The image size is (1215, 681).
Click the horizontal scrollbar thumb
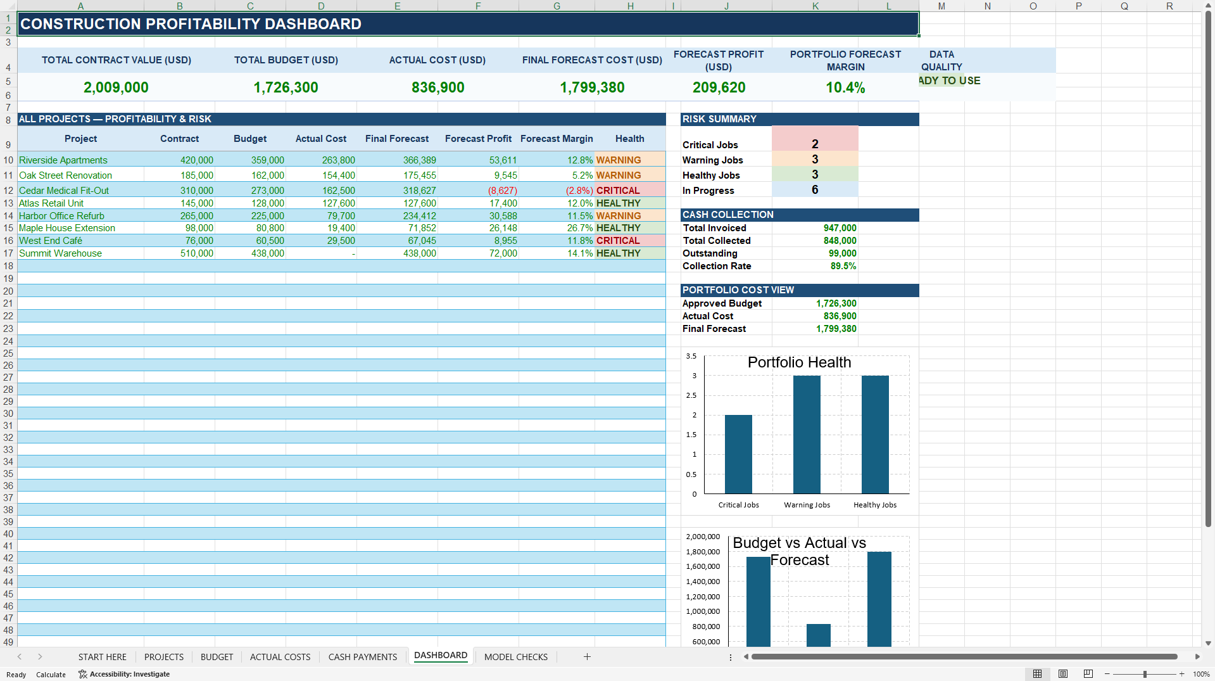(964, 657)
